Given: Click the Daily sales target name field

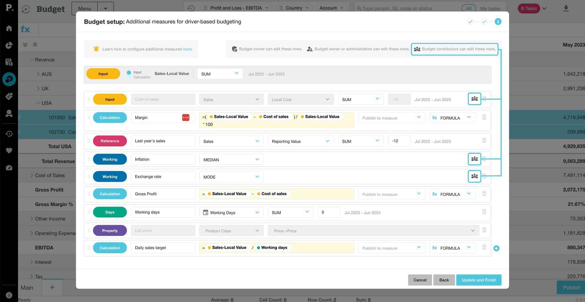Looking at the screenshot, I should coord(163,248).
